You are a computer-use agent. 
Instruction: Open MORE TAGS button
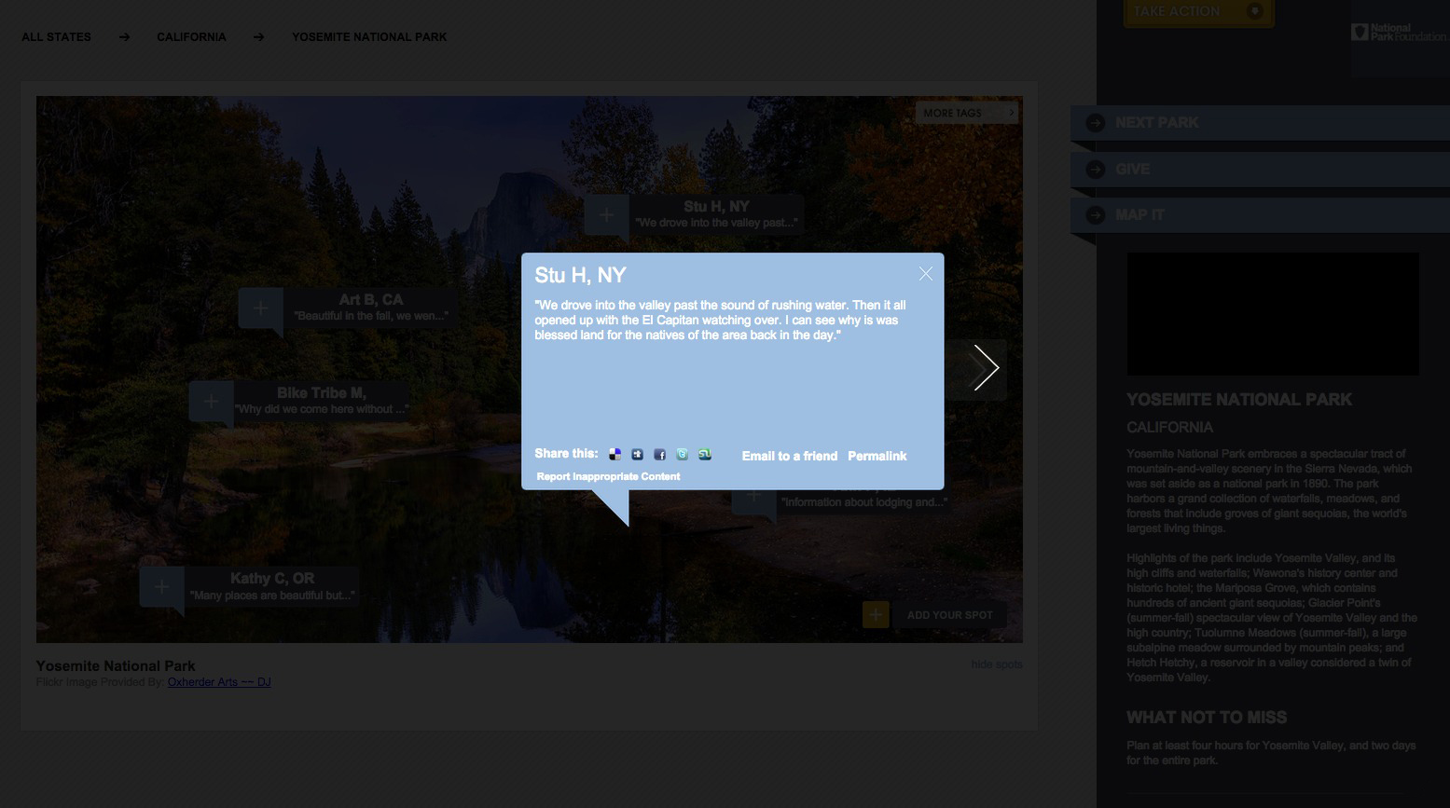click(x=966, y=113)
